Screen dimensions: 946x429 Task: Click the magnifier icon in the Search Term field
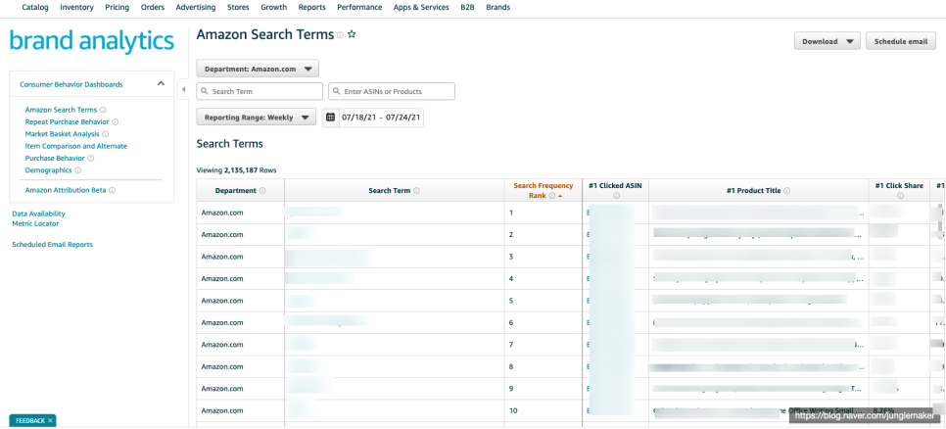205,92
